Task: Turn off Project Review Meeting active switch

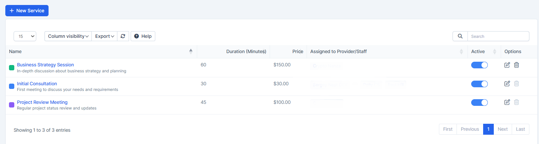Action: [x=479, y=103]
